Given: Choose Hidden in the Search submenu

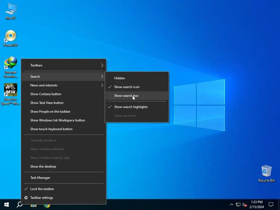Looking at the screenshot, I should (137, 78).
